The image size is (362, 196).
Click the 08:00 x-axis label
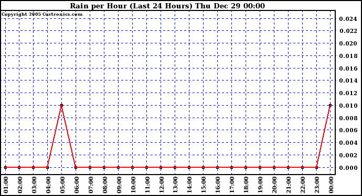pyautogui.click(x=105, y=185)
